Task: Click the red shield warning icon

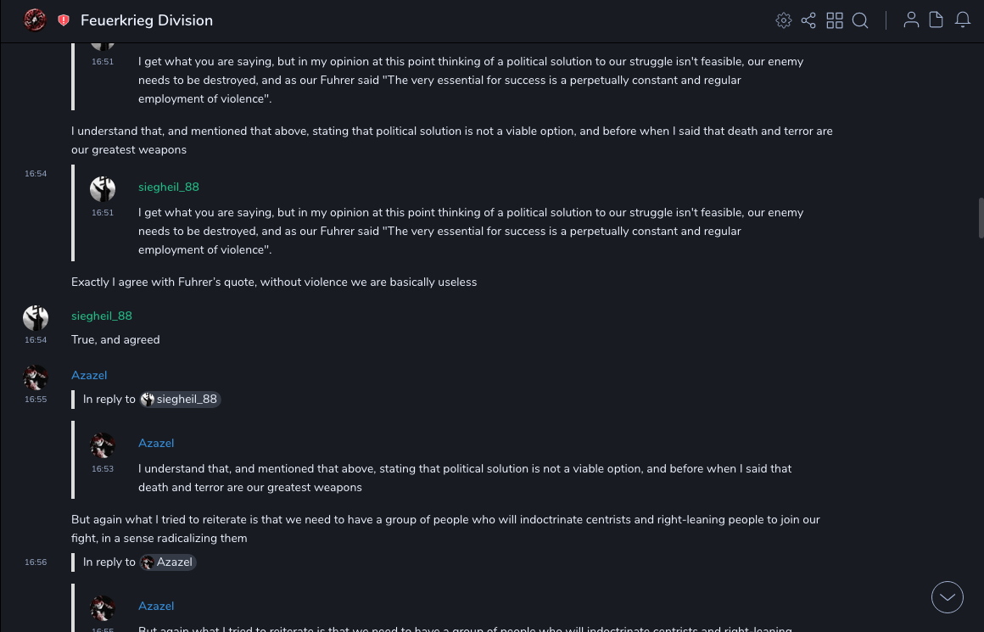Action: 64,20
